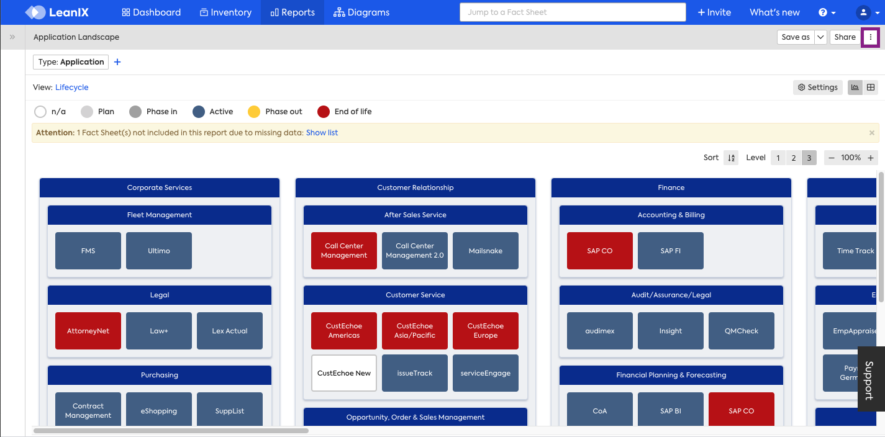Click the Share button
This screenshot has width=885, height=437.
(845, 37)
